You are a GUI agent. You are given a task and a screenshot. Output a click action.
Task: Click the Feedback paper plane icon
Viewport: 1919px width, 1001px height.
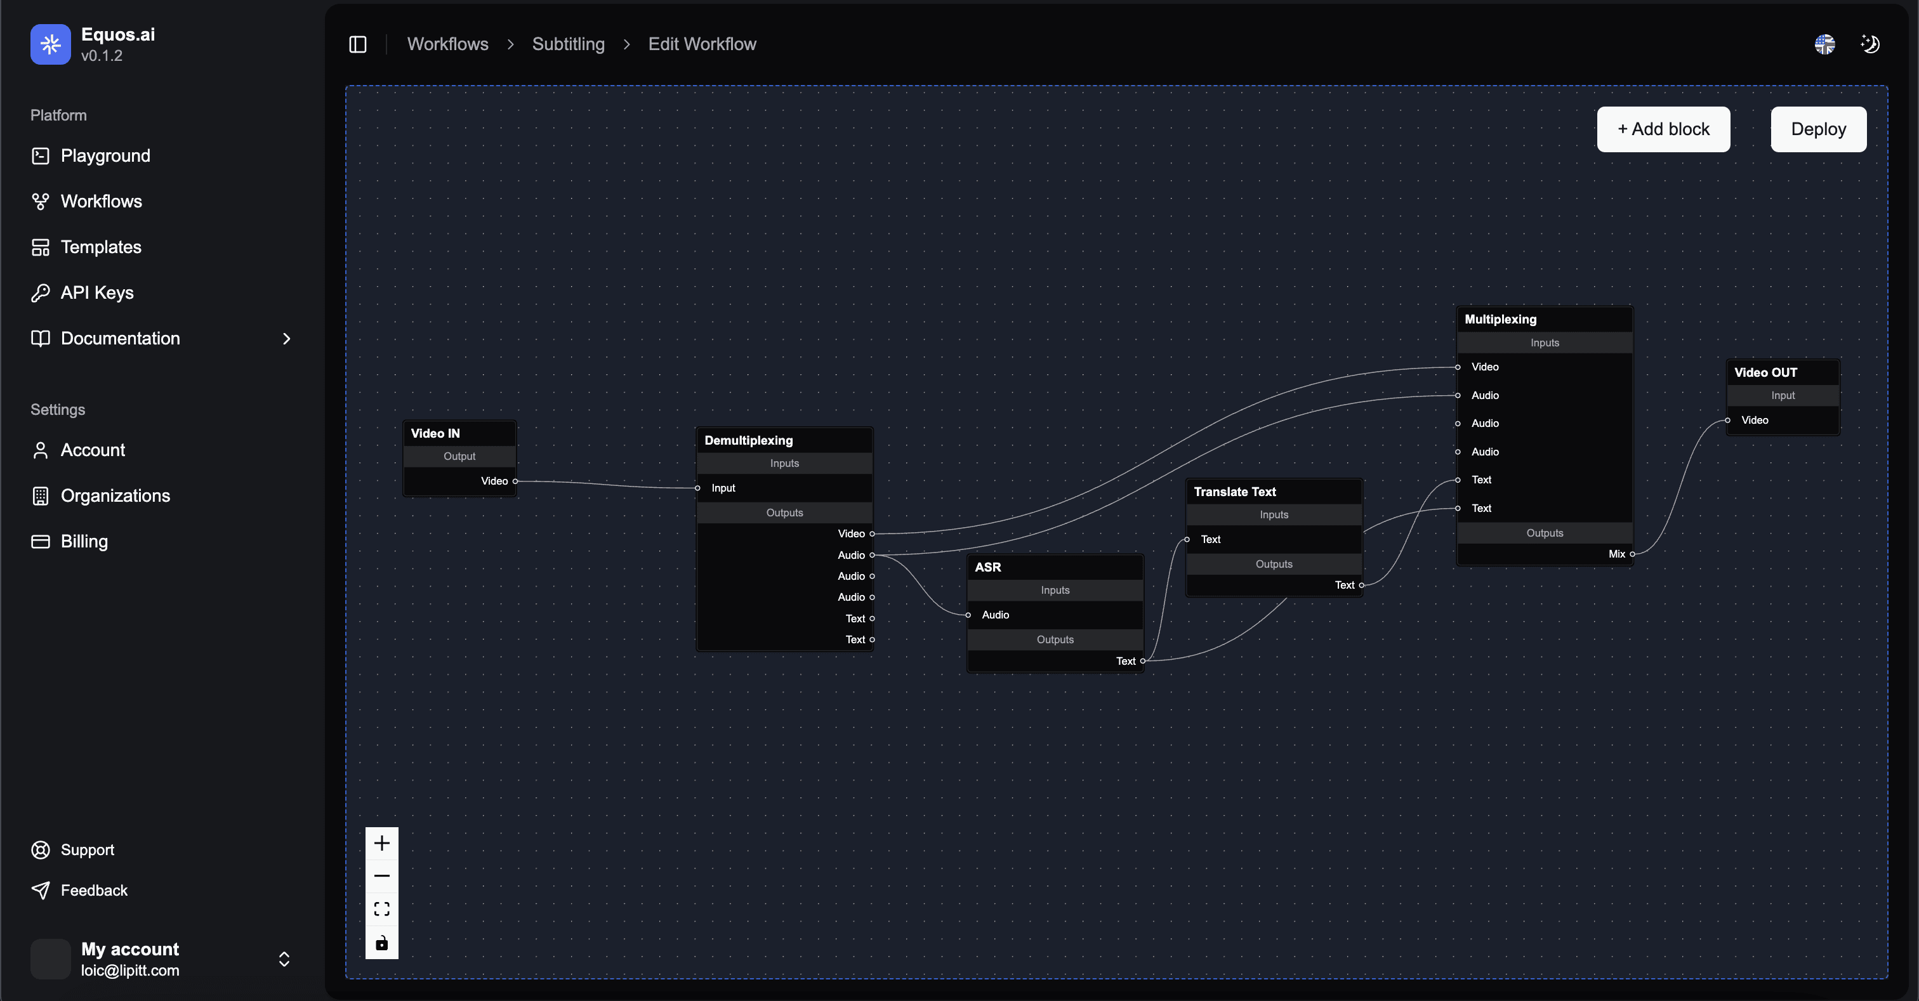(40, 890)
